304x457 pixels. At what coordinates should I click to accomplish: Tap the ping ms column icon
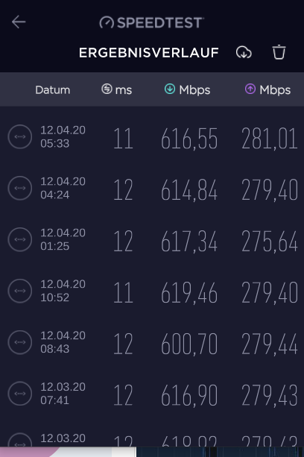(107, 89)
